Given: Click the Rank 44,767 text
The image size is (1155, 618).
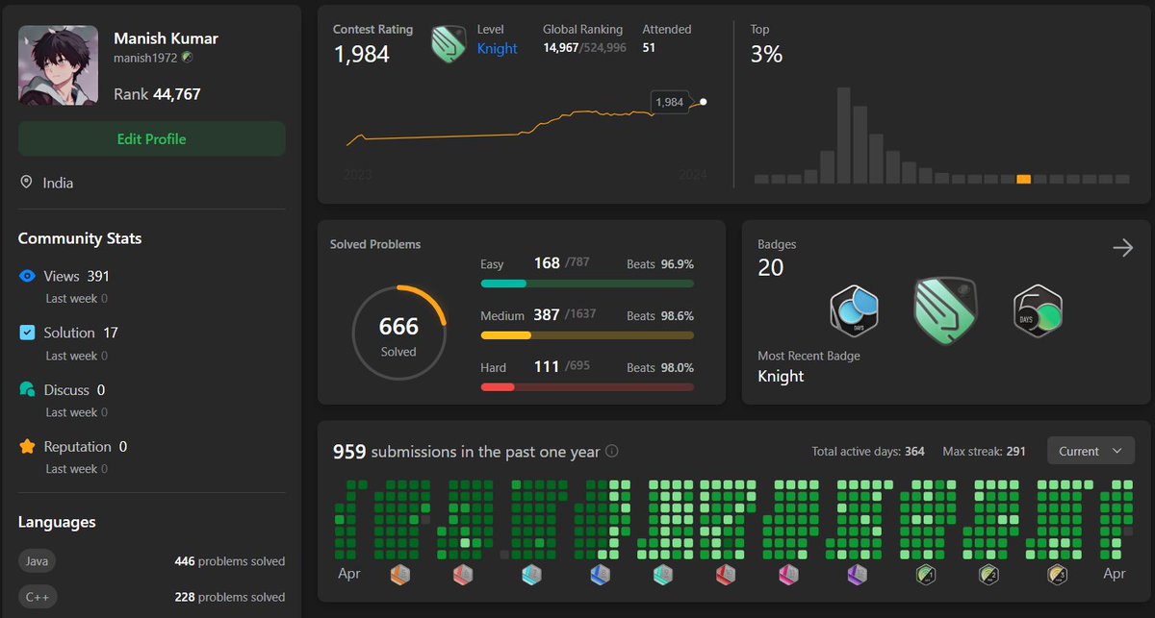Looking at the screenshot, I should click(x=157, y=94).
